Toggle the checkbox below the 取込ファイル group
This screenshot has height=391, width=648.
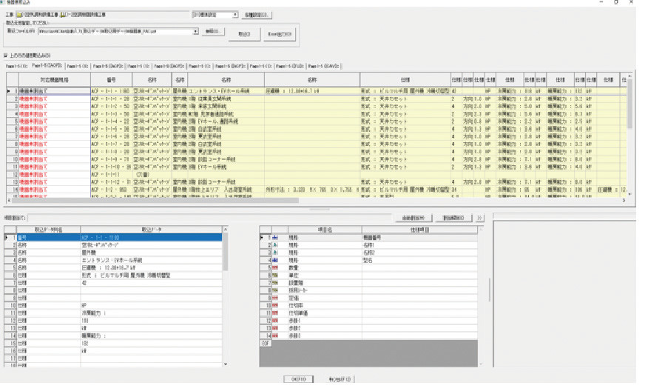point(6,55)
